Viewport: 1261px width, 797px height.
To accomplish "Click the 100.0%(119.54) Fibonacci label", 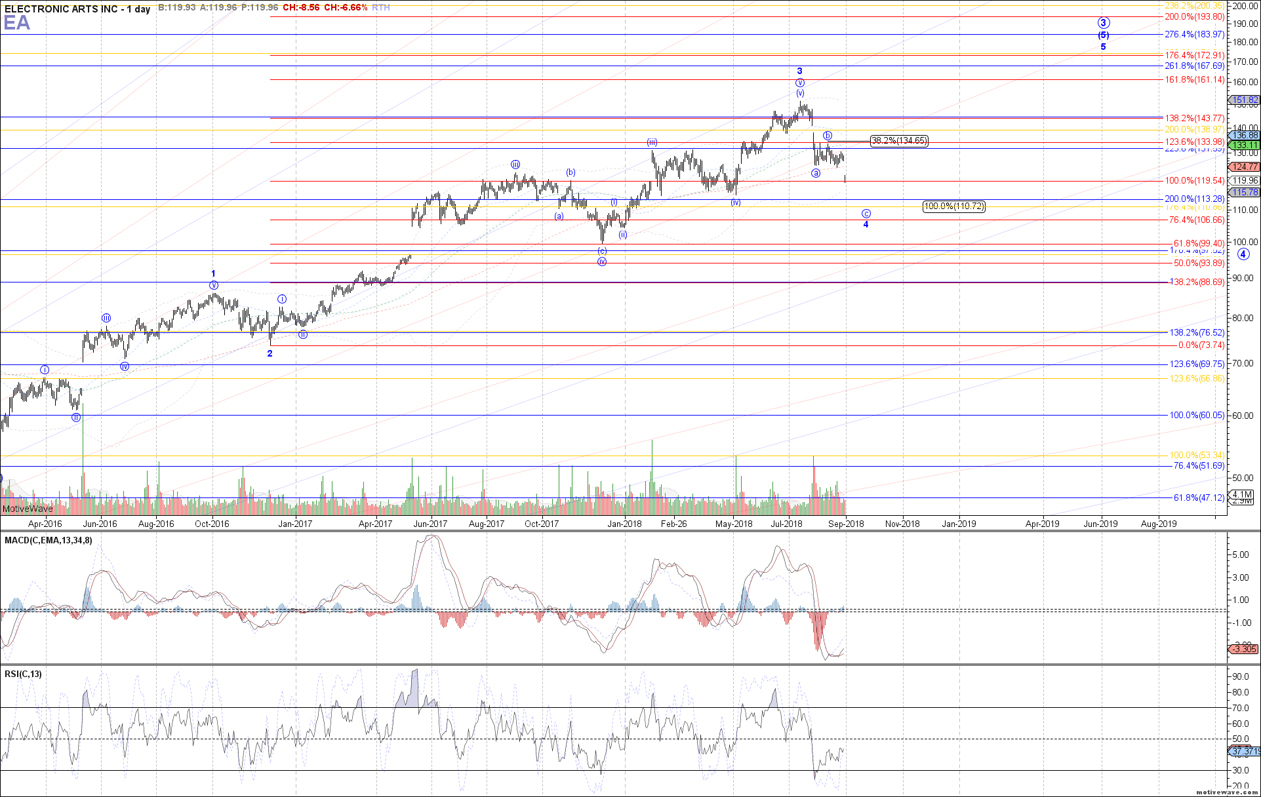I will (1194, 180).
